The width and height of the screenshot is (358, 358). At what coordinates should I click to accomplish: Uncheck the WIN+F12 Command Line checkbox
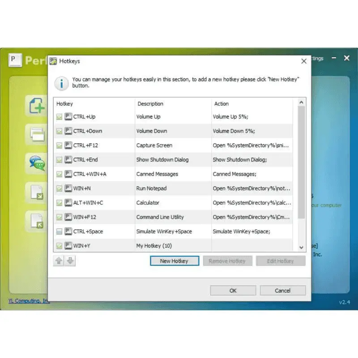59,217
